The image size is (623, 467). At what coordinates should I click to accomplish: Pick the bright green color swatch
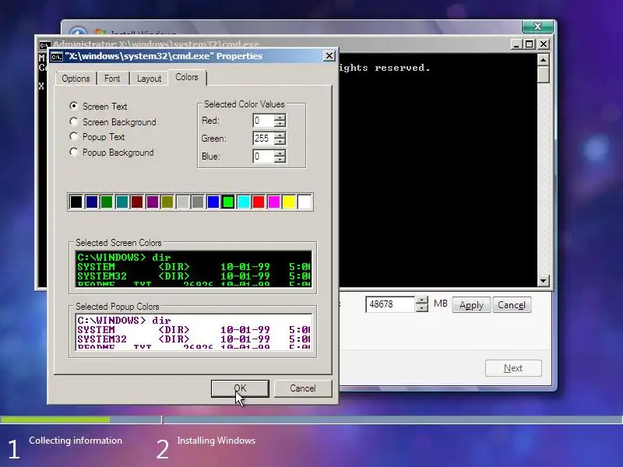click(x=228, y=202)
